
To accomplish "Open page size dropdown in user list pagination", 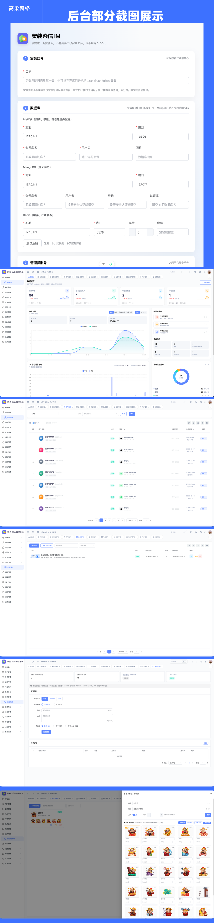I will click(131, 520).
